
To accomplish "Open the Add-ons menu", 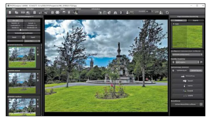I will pos(78,9).
